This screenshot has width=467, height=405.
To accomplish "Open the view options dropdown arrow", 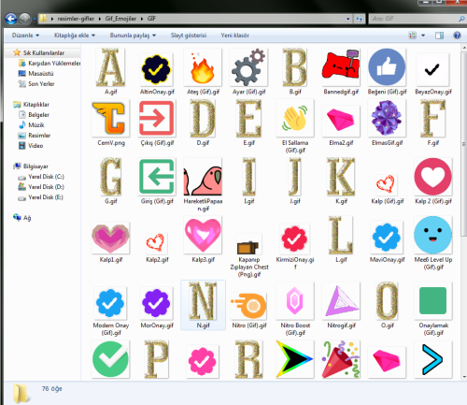I will pyautogui.click(x=423, y=36).
